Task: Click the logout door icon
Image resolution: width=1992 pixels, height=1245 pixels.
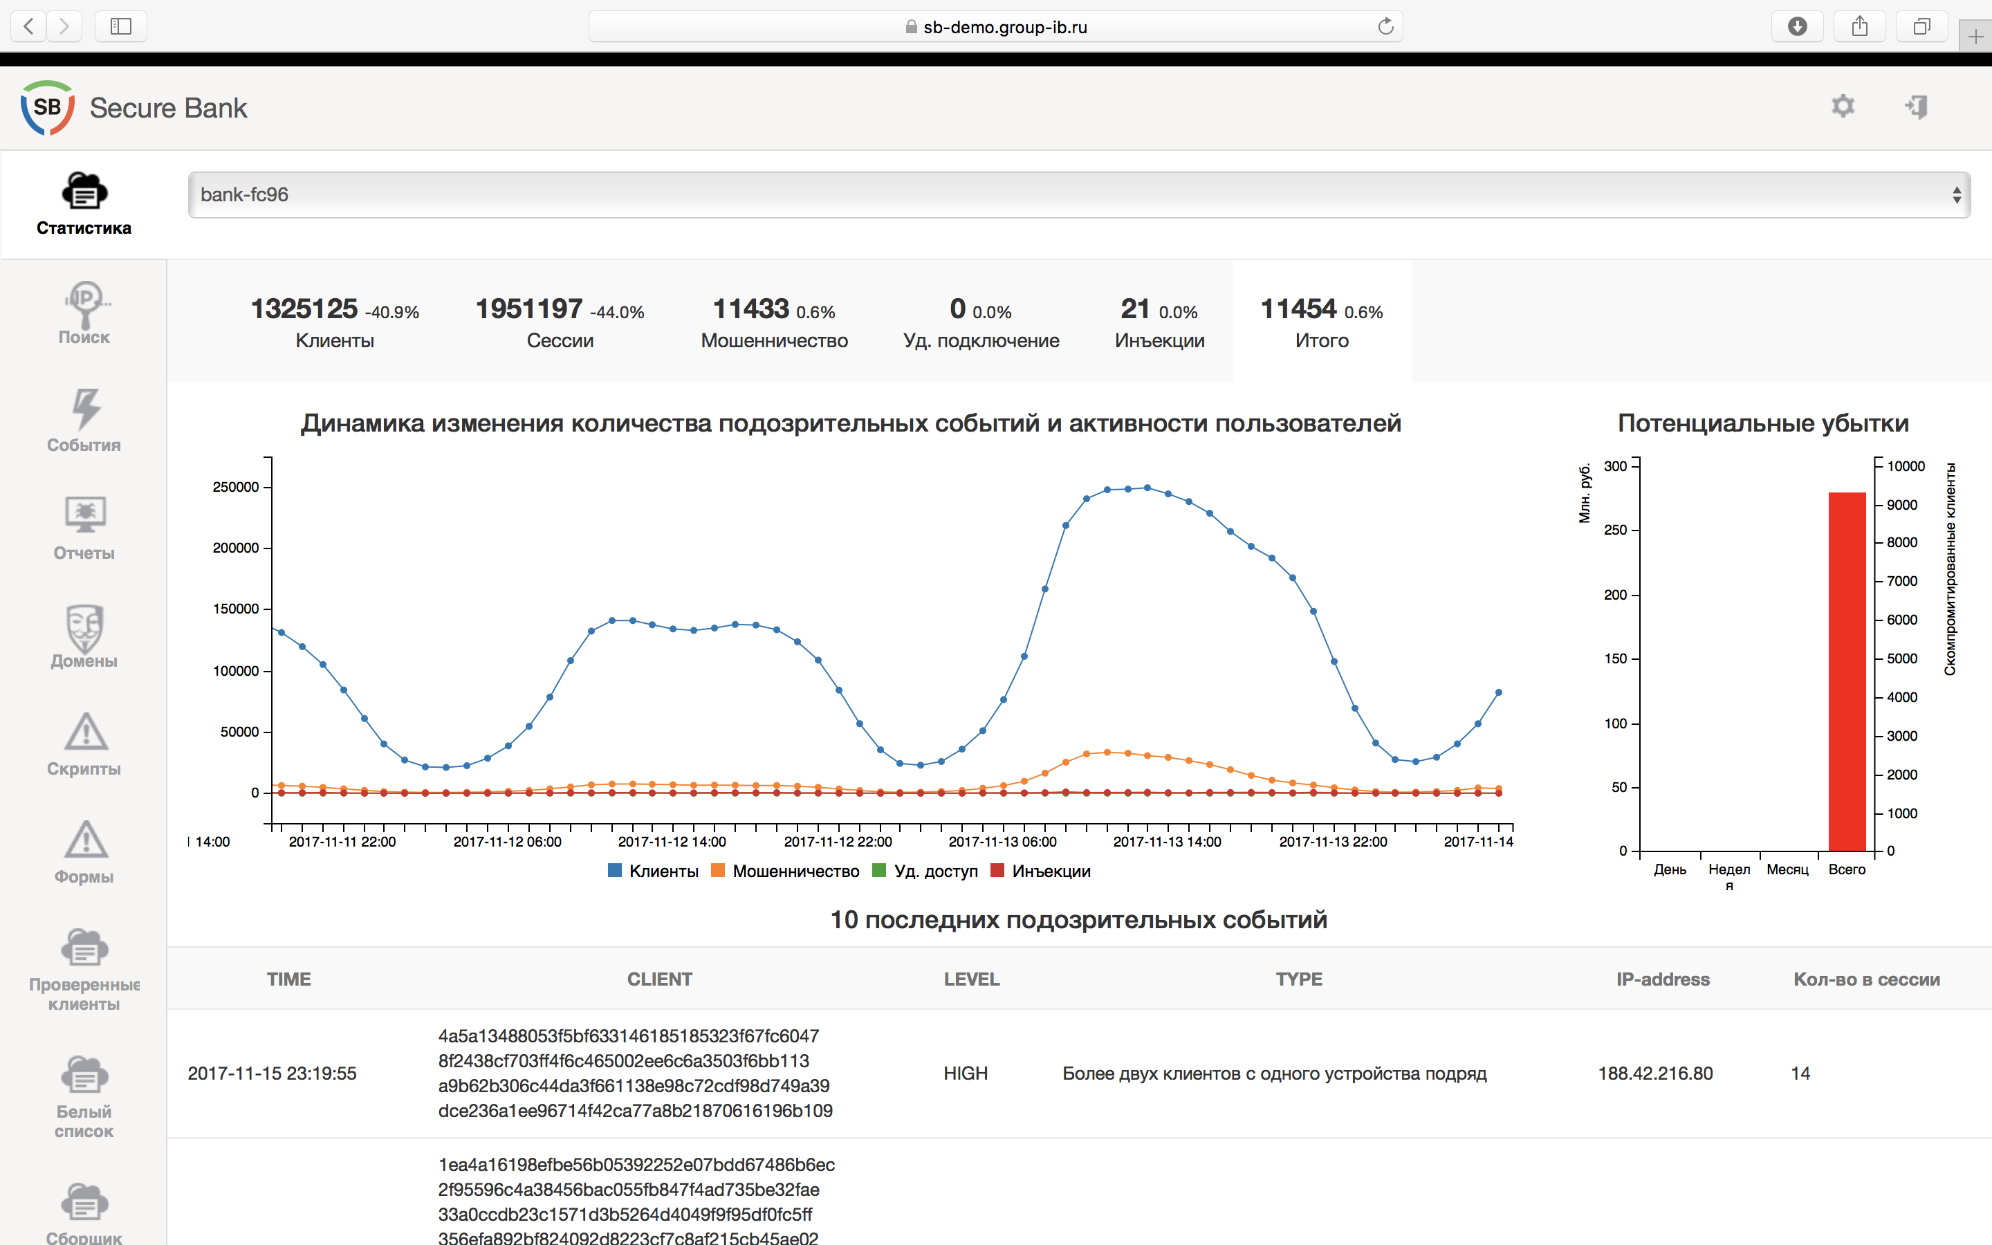Action: click(1917, 107)
